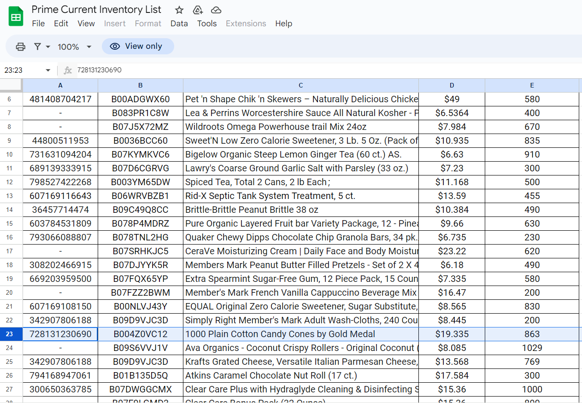Select row 27 header

click(x=11, y=389)
